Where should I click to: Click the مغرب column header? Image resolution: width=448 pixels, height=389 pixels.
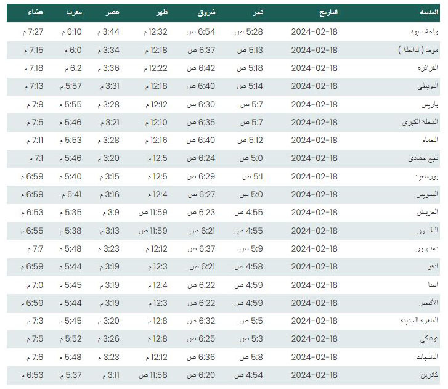tap(75, 12)
